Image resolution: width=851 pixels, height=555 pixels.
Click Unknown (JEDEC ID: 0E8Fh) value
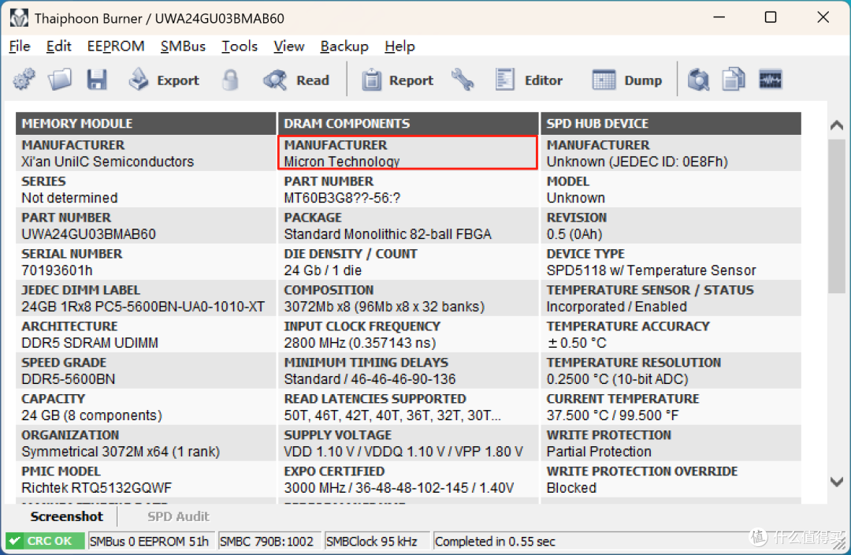637,162
